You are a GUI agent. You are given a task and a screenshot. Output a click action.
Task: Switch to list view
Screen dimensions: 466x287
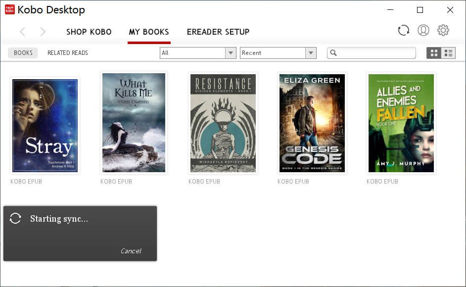(448, 53)
